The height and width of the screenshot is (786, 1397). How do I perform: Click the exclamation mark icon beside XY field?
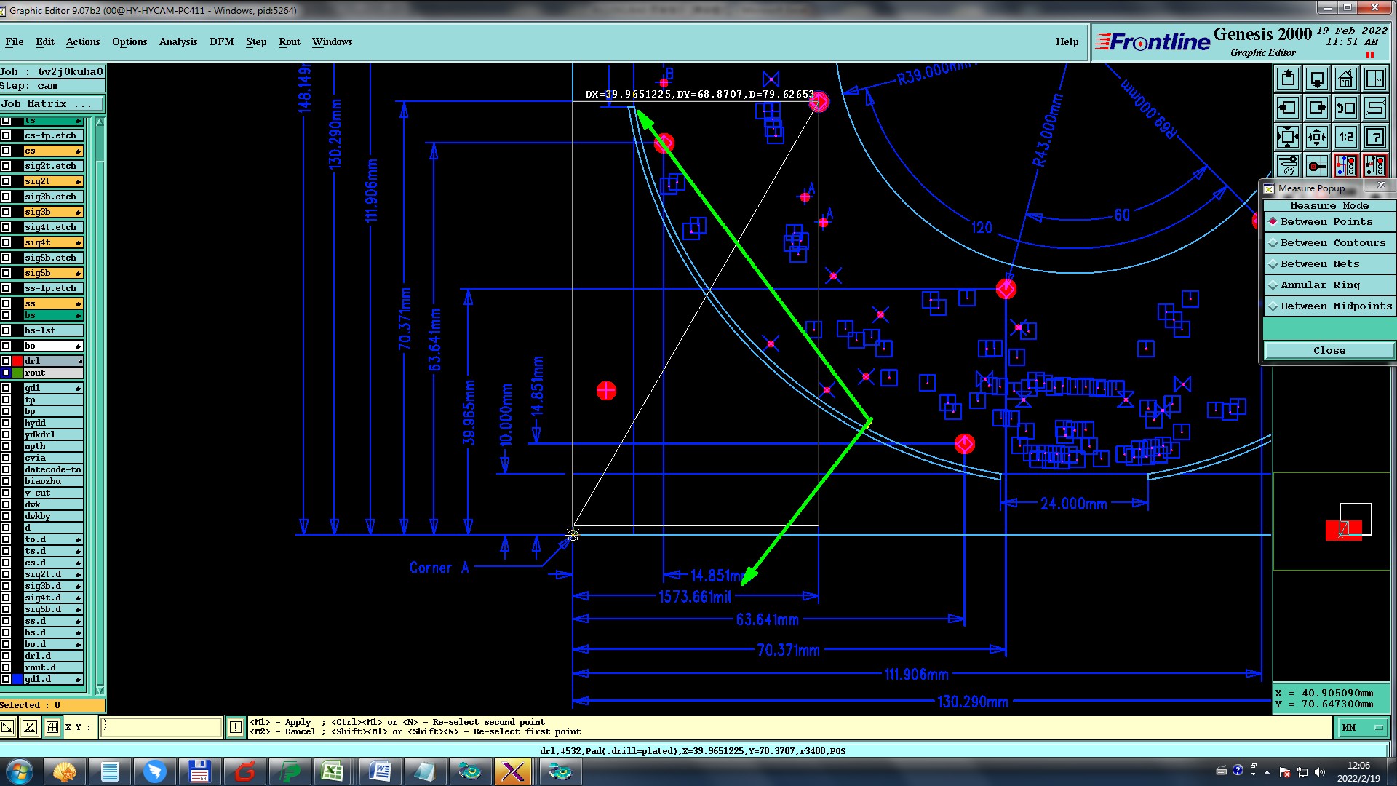coord(235,726)
